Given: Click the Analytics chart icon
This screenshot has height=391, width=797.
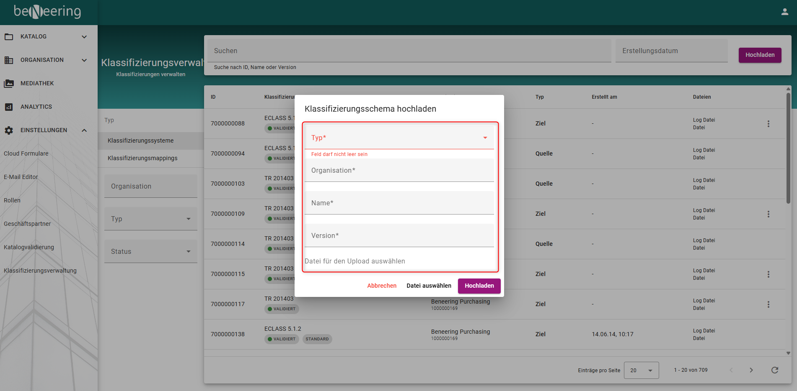Looking at the screenshot, I should 9,107.
